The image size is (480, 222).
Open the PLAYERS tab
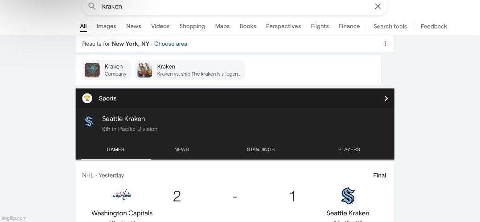click(x=349, y=150)
